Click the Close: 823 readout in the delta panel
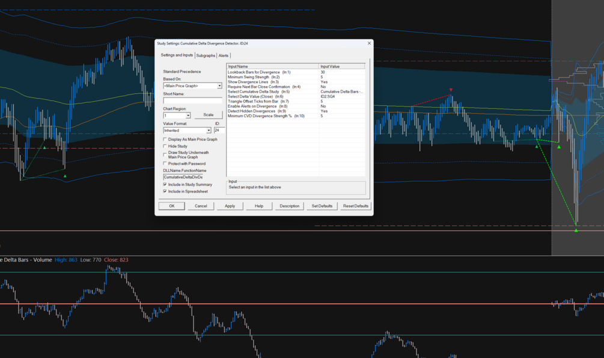604x358 pixels. pos(116,260)
